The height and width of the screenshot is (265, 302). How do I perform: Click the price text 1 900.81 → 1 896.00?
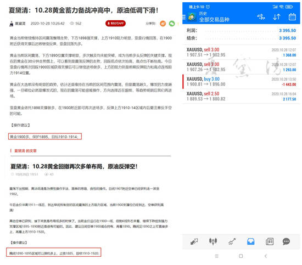tap(206, 84)
